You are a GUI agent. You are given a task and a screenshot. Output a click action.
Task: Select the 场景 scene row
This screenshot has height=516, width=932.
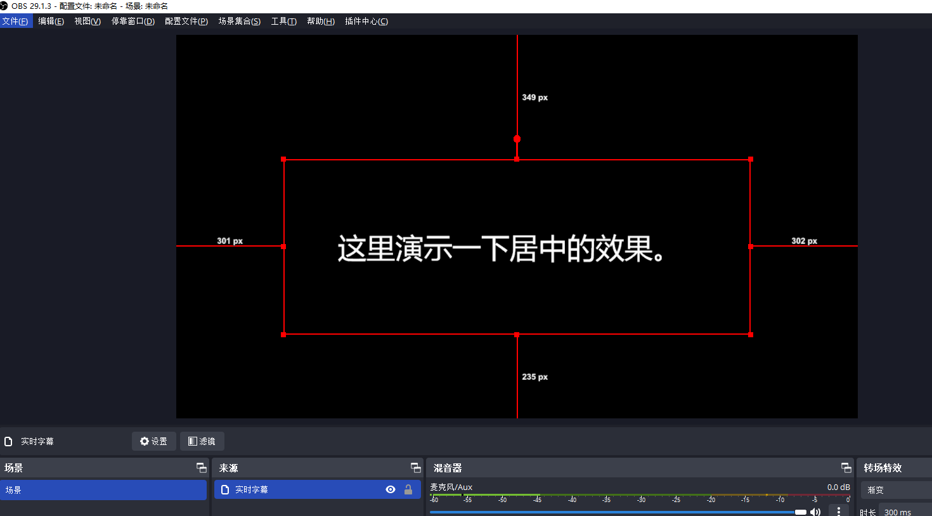(103, 490)
